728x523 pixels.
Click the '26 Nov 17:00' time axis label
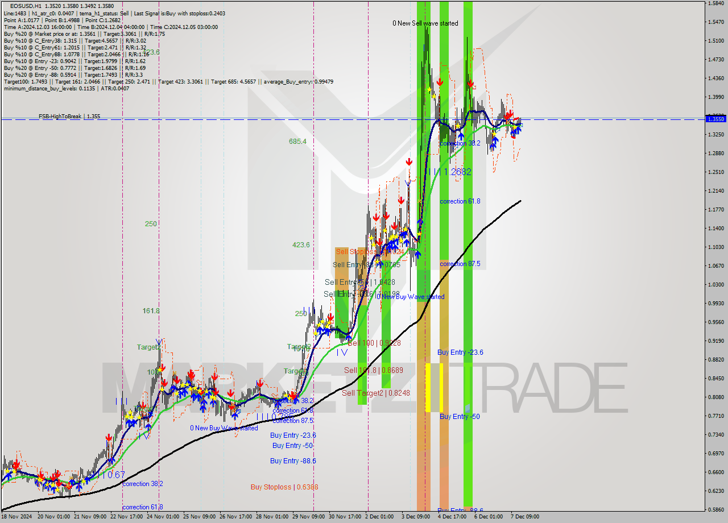(235, 517)
